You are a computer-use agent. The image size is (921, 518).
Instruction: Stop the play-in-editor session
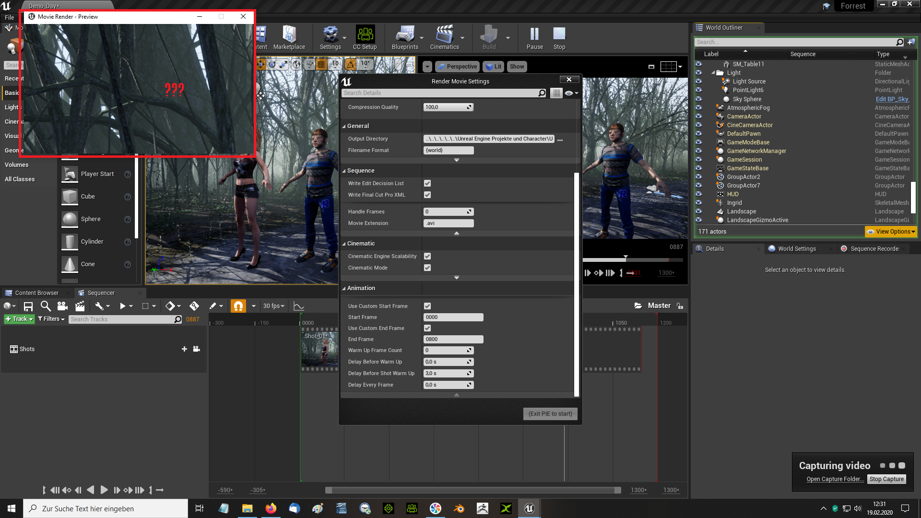(x=559, y=38)
